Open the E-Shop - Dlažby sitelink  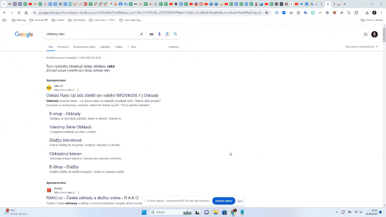pyautogui.click(x=64, y=167)
